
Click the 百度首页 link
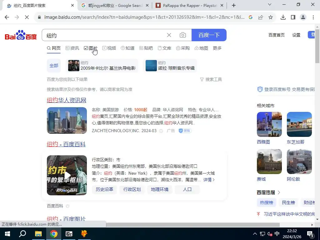click(277, 35)
